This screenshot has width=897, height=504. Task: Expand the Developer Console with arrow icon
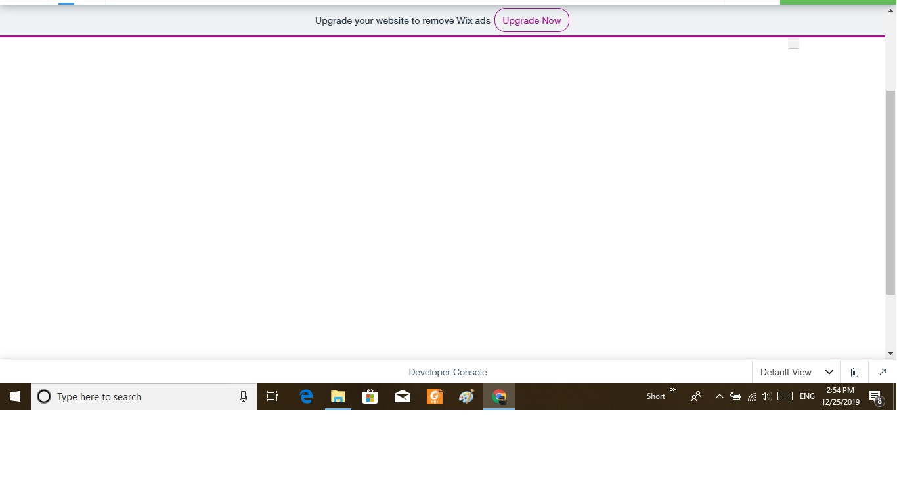tap(882, 372)
